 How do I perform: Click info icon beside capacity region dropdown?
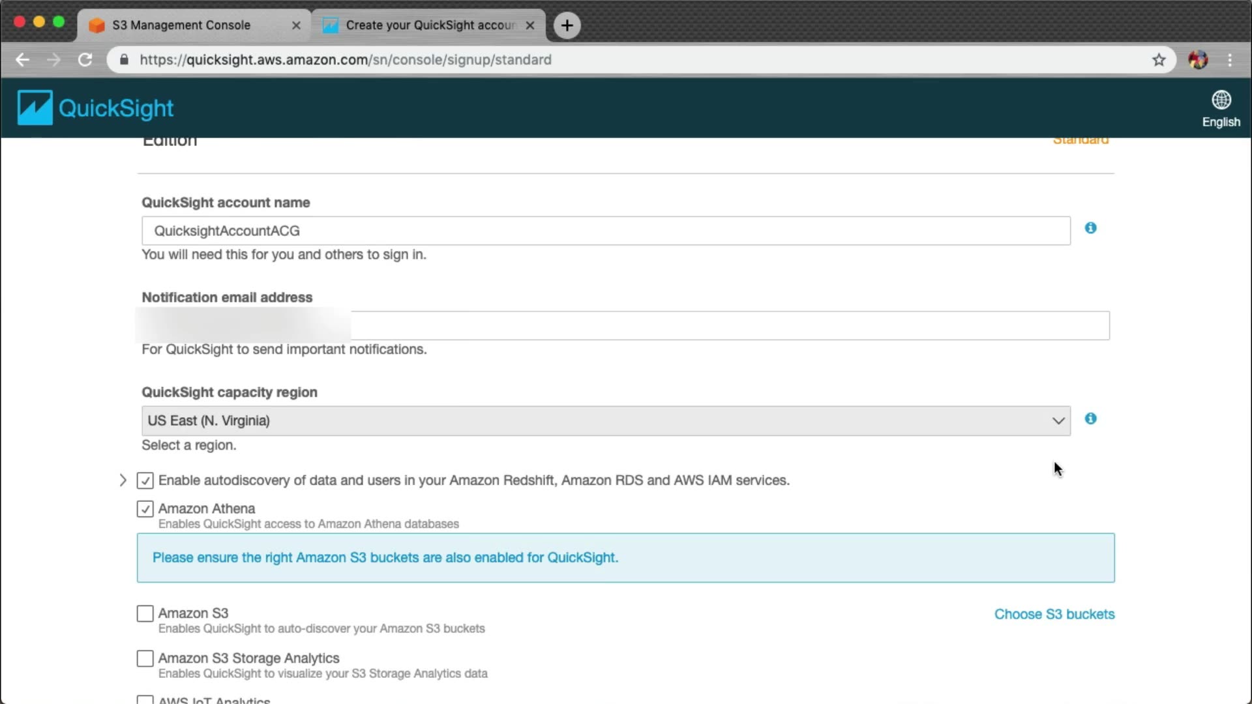1090,419
